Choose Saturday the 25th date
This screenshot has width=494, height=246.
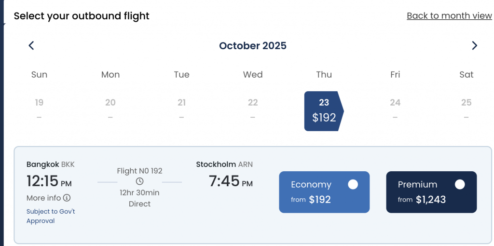pyautogui.click(x=467, y=109)
